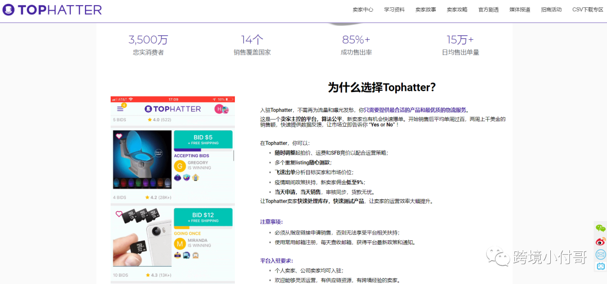Click the yellow M avatar for Miranda

click(x=180, y=243)
